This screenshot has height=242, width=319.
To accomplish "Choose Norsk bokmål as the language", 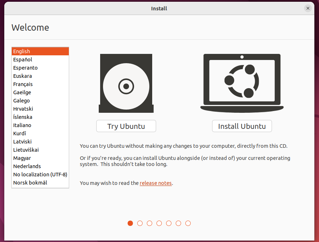I will (40, 183).
